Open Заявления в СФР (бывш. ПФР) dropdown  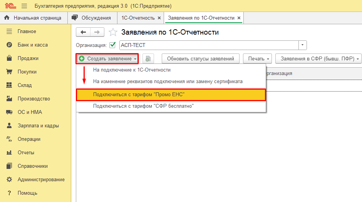coord(318,58)
